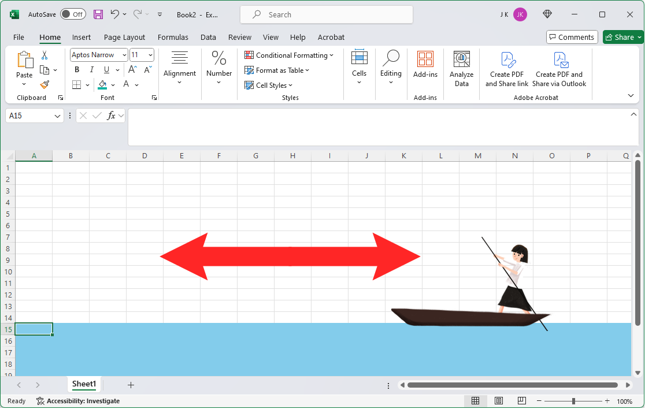Click the fill color swatch button
Image resolution: width=645 pixels, height=409 pixels.
coord(102,85)
